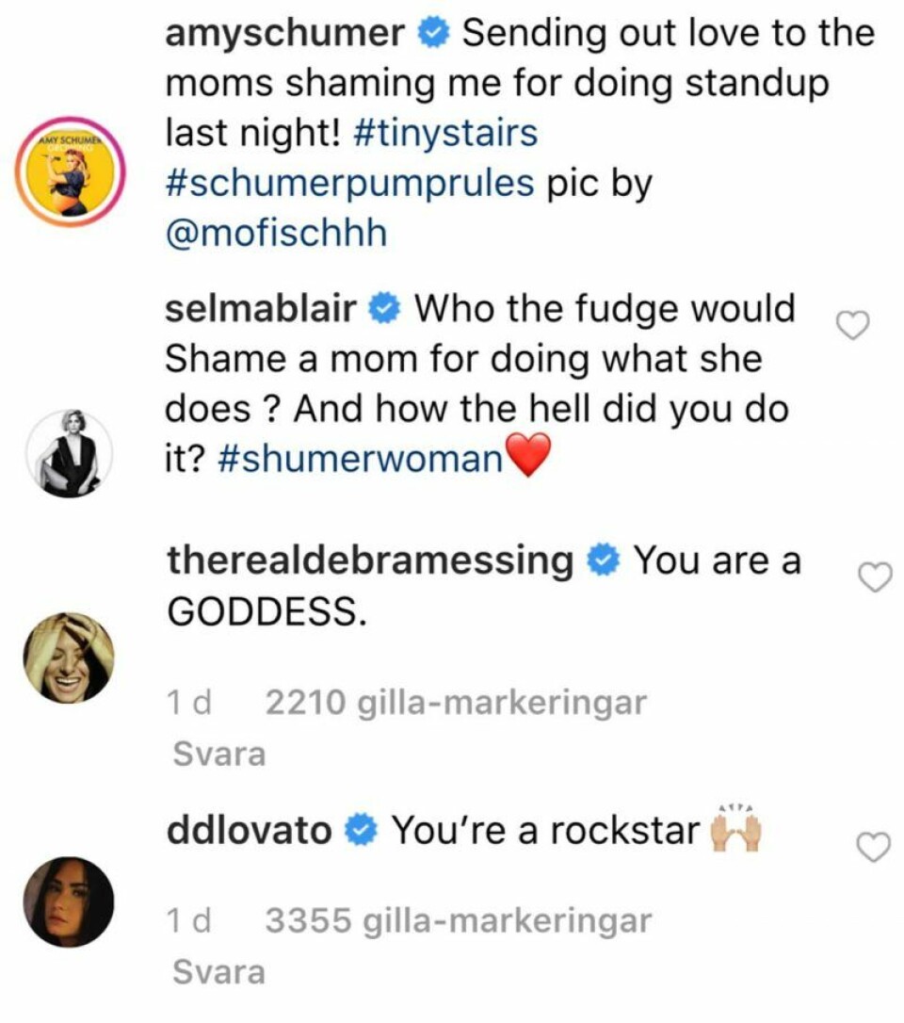The image size is (904, 1023).
Task: Like selmablair's comment with the heart
Action: (852, 327)
